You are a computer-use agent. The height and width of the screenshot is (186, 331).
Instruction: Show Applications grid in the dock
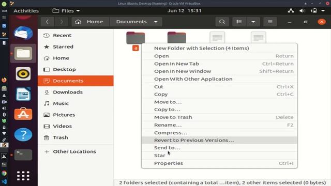[23, 176]
